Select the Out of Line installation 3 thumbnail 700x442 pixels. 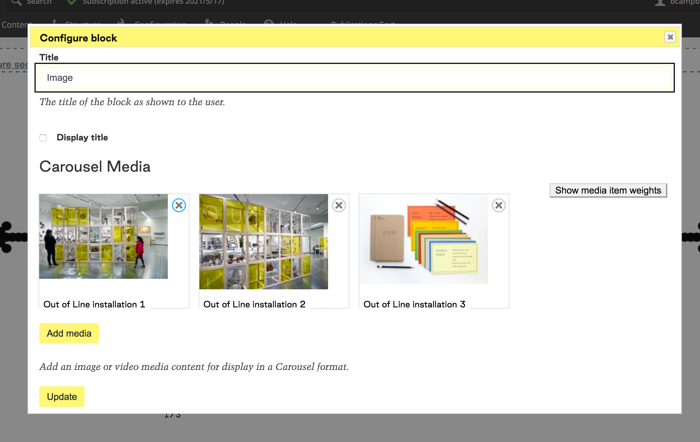click(x=423, y=239)
